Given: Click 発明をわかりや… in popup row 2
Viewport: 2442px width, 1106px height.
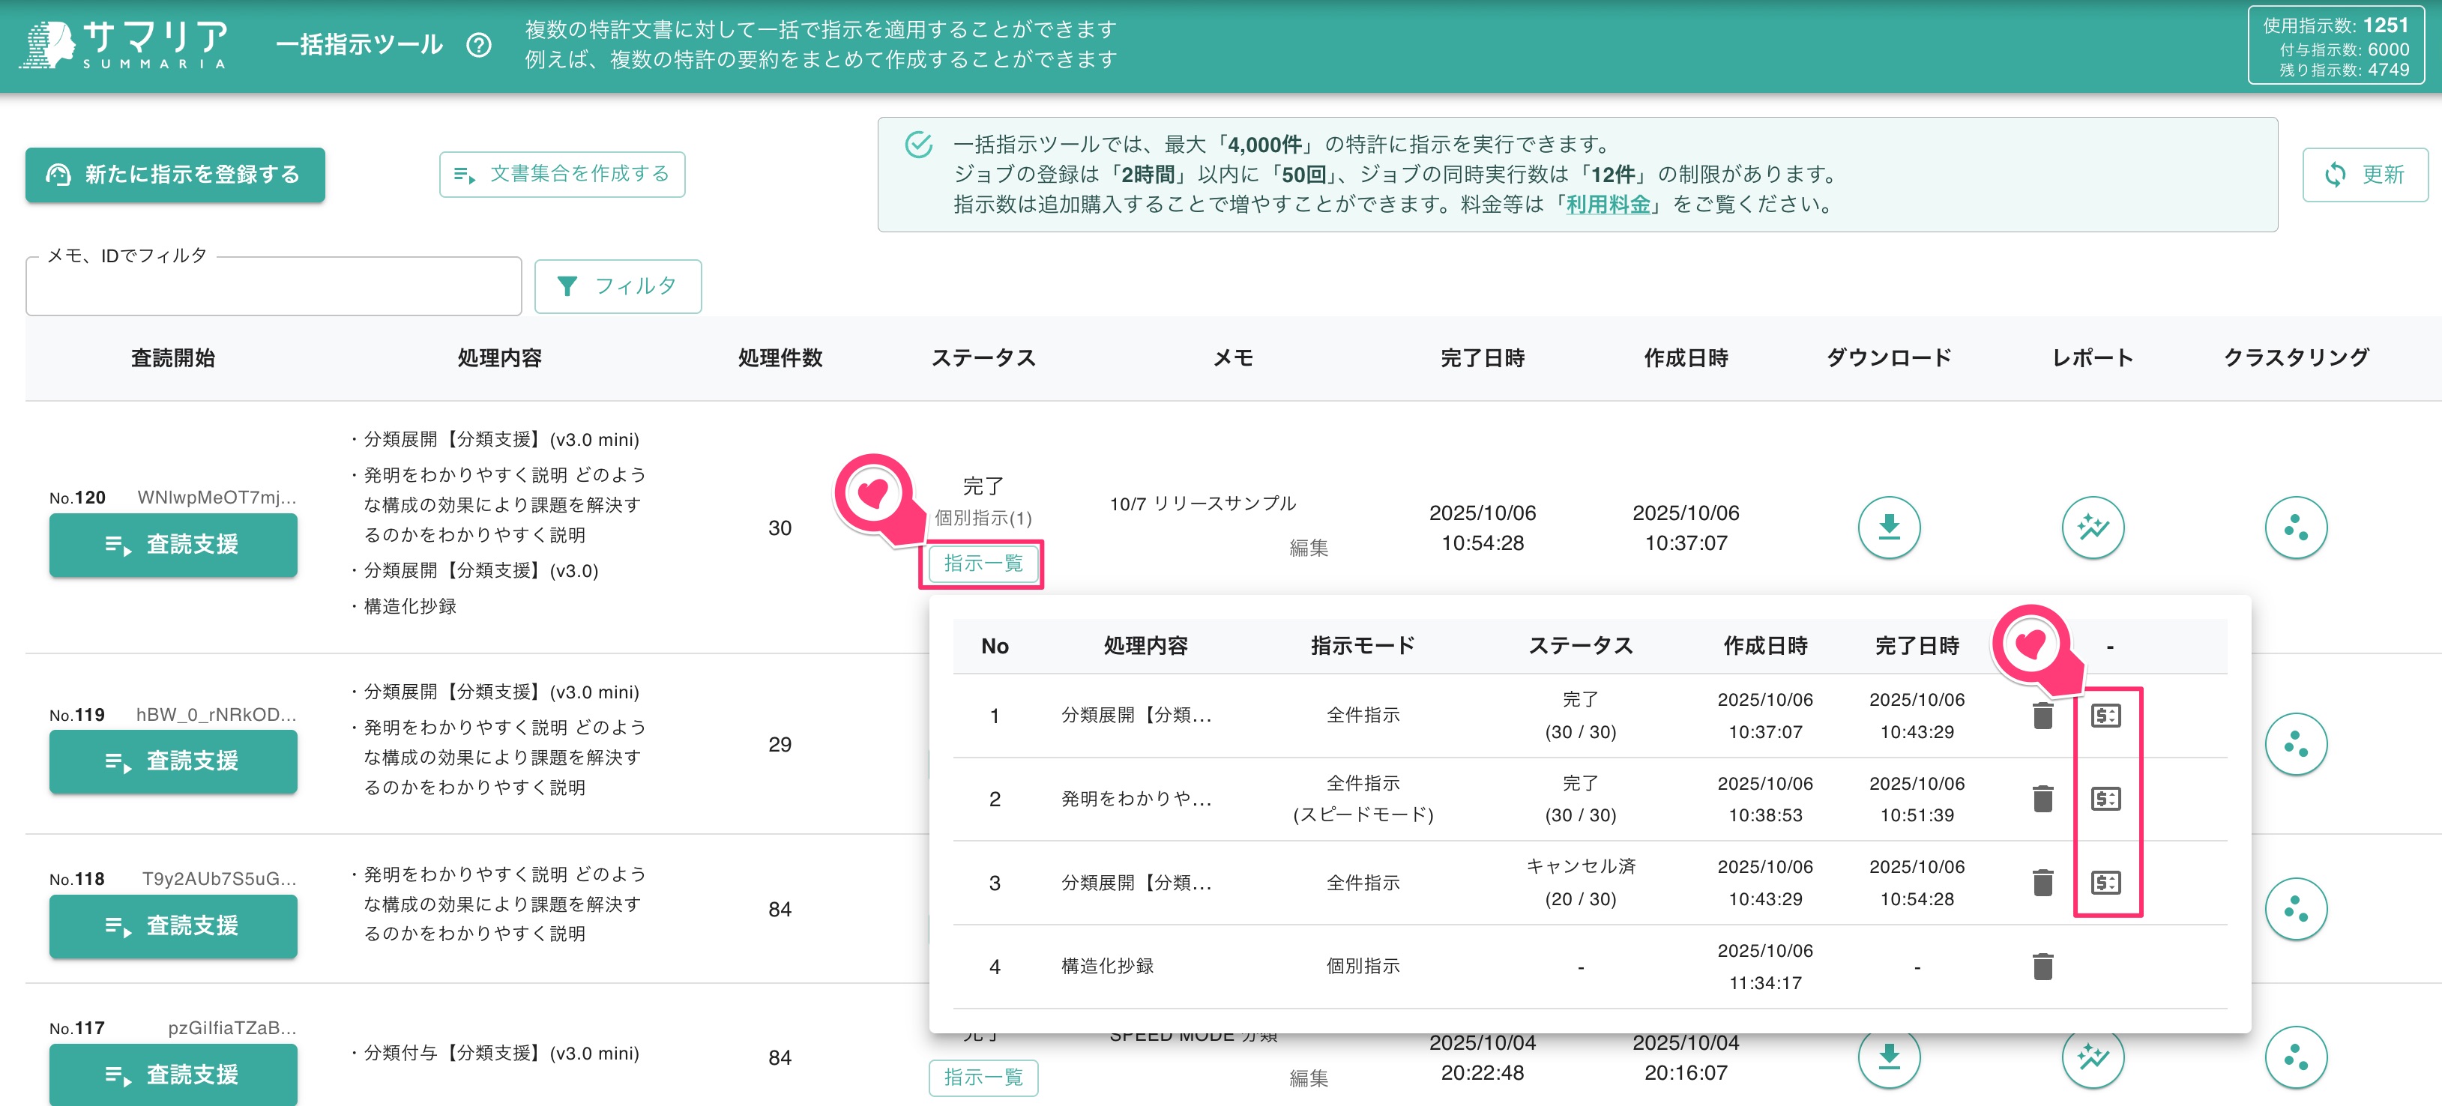Looking at the screenshot, I should (1136, 799).
